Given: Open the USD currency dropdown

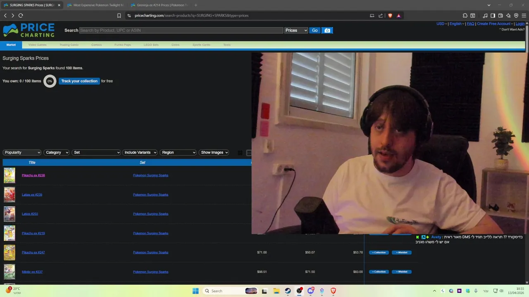Looking at the screenshot, I should [442, 24].
